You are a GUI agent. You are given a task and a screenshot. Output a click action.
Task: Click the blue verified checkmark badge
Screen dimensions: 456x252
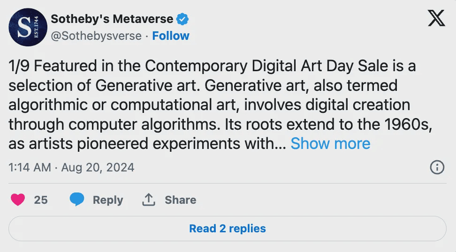(182, 19)
